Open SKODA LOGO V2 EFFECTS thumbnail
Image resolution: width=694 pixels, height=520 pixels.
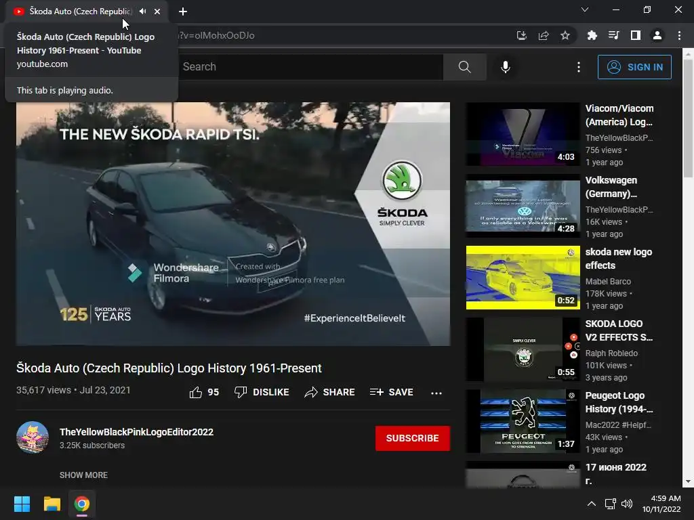(x=523, y=349)
